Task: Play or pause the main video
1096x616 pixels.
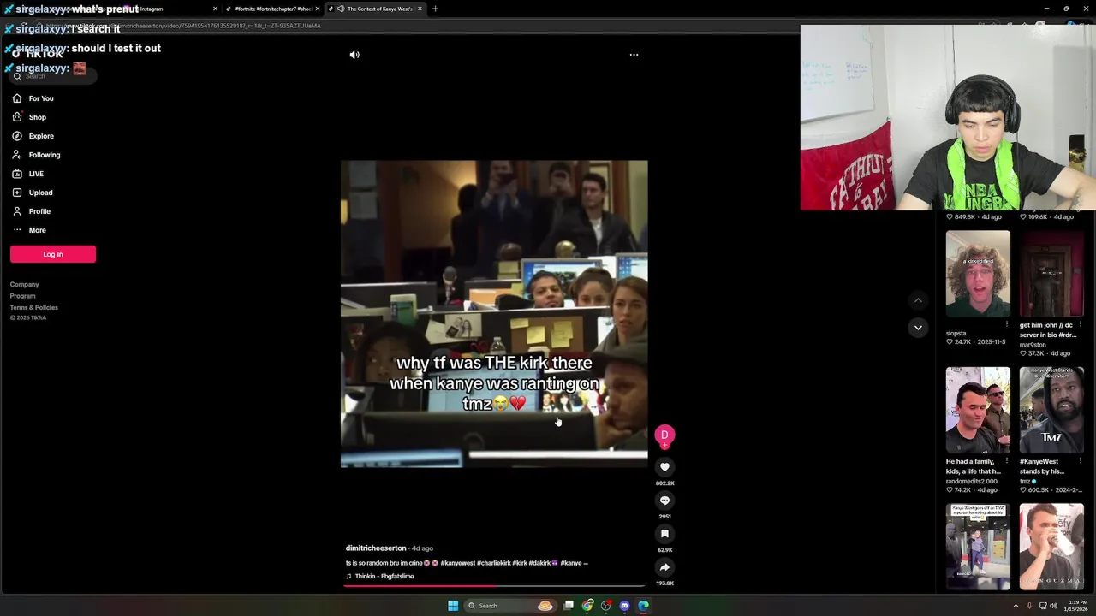Action: pyautogui.click(x=494, y=314)
